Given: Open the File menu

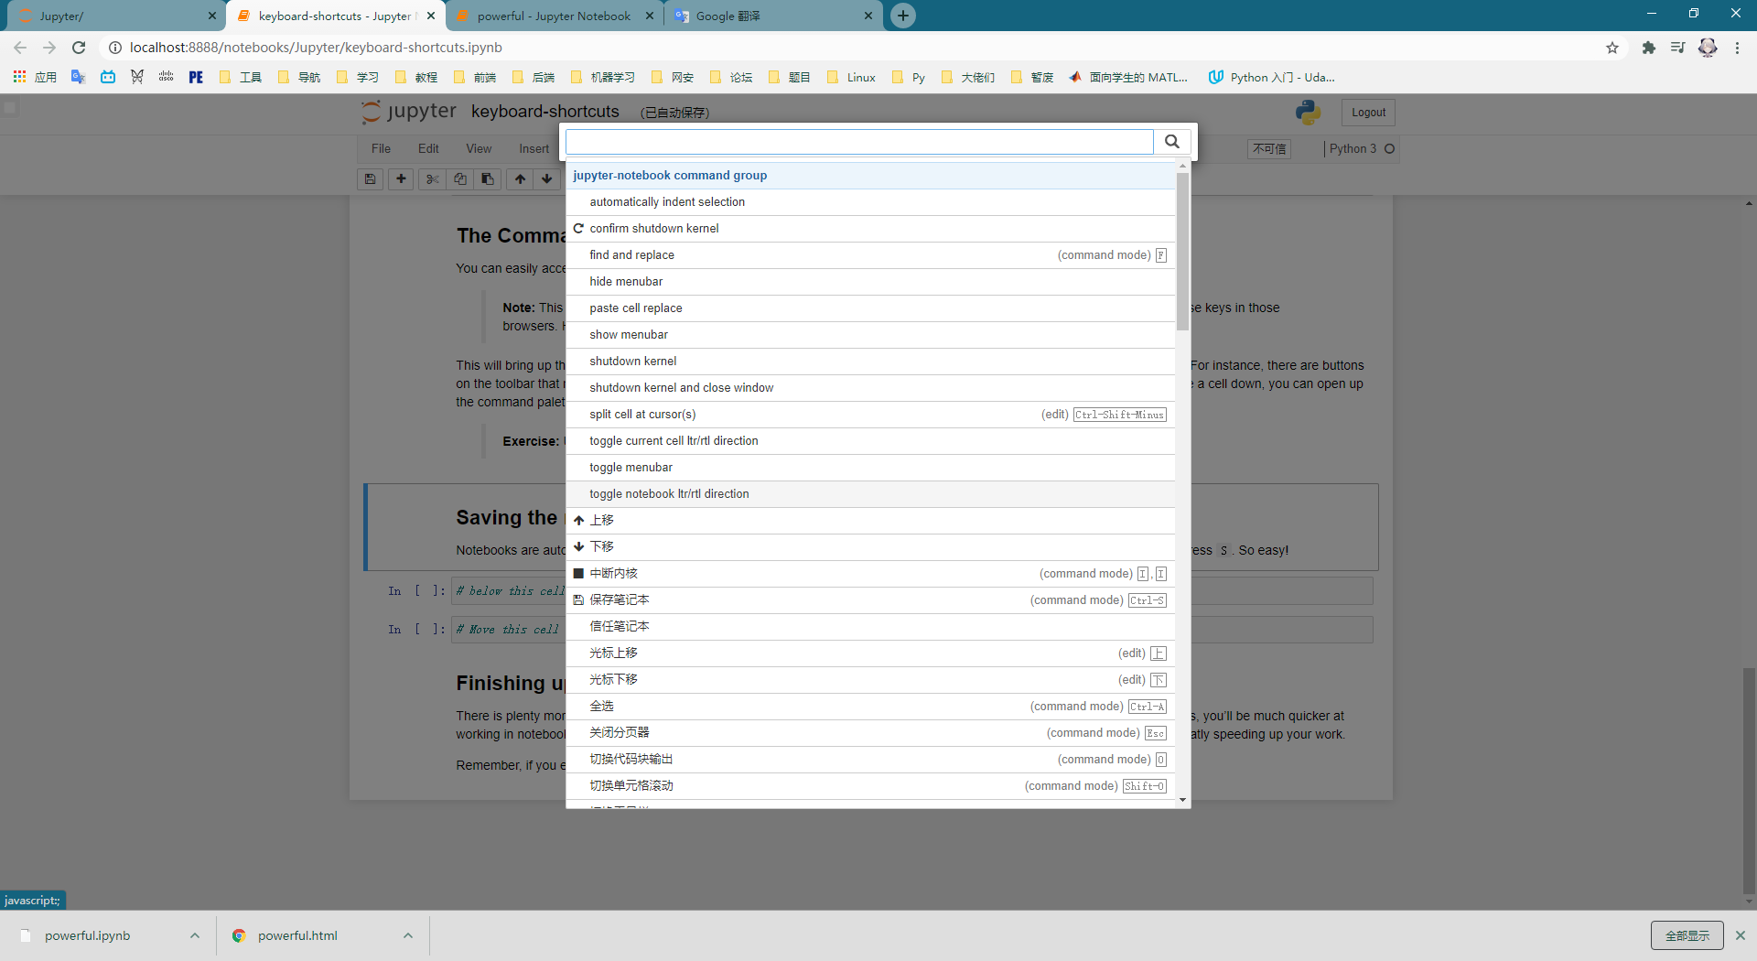Looking at the screenshot, I should pyautogui.click(x=381, y=149).
